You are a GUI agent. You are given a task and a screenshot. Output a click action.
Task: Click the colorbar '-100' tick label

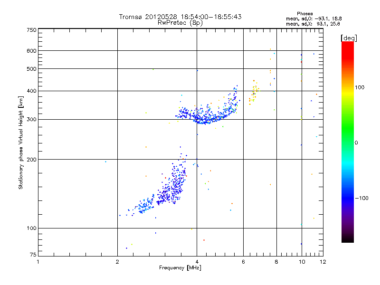[x=361, y=198]
